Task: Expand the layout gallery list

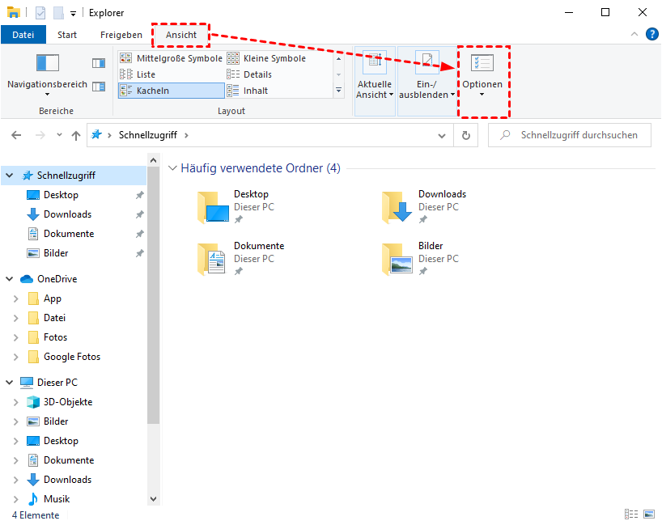Action: pos(338,91)
